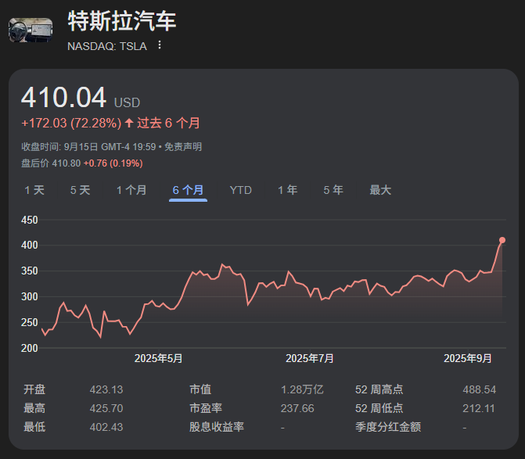Open the 免责声明 disclaimer link

183,147
